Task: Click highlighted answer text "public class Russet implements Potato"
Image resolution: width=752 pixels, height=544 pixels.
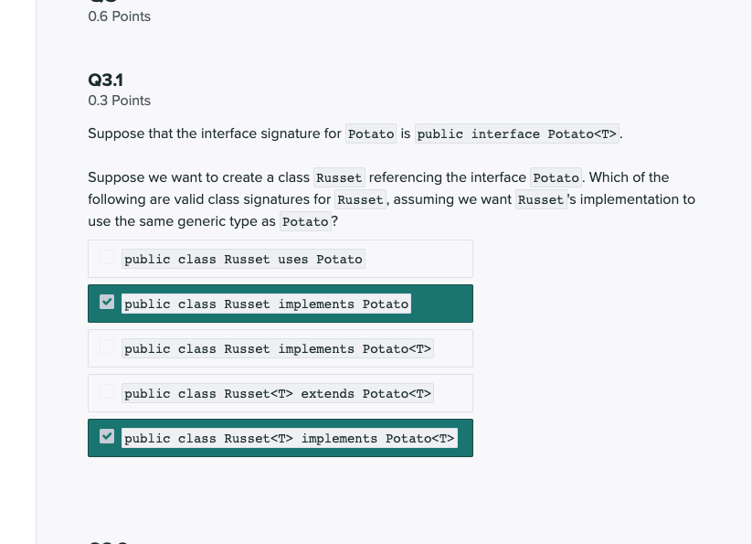Action: coord(266,304)
